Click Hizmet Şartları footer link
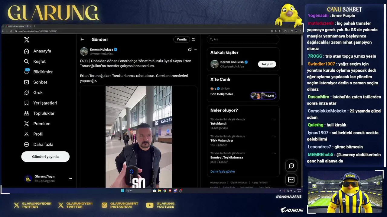 pyautogui.click(x=218, y=183)
